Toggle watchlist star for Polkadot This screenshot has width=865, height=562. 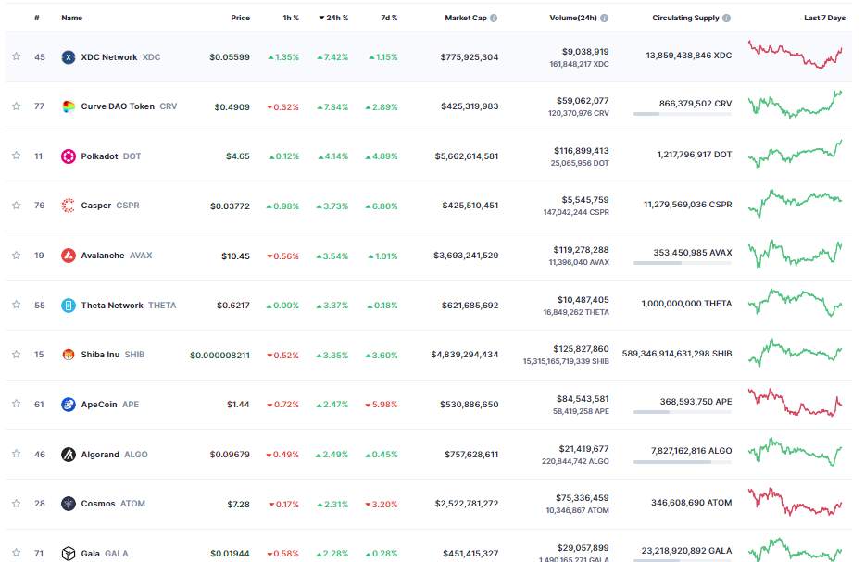(x=17, y=156)
